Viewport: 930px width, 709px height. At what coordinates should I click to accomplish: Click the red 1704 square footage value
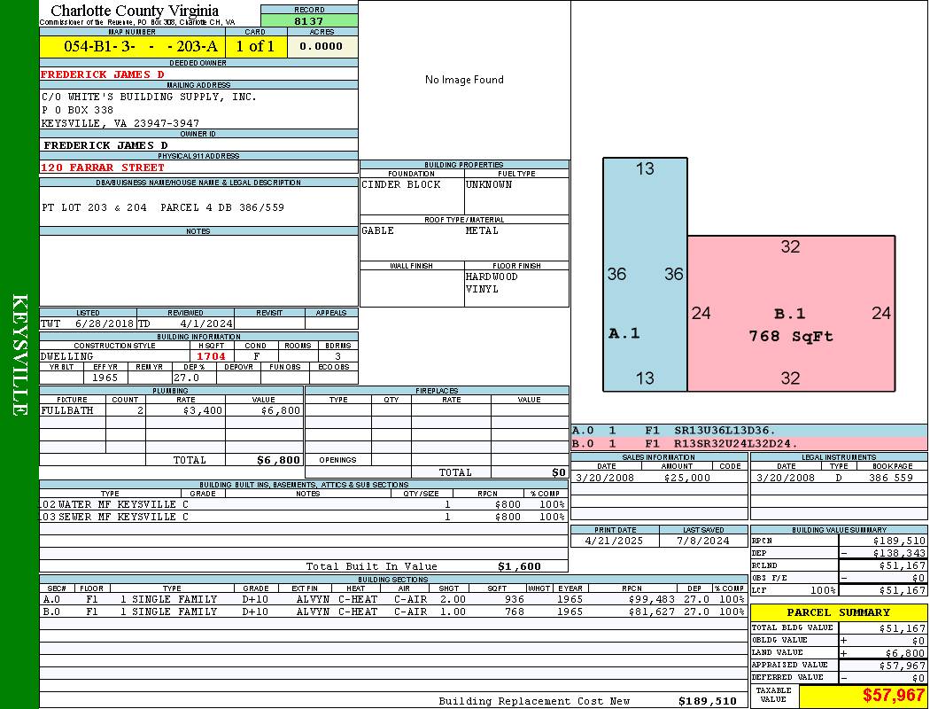212,356
